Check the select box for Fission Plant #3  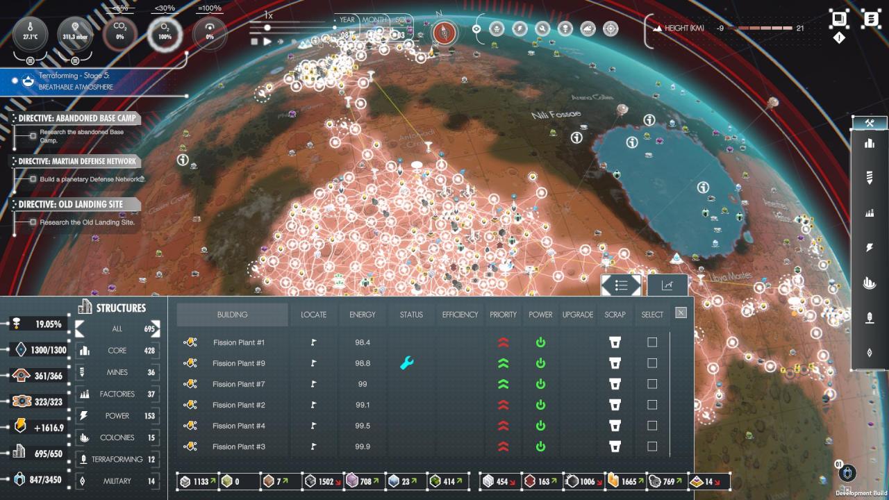[652, 447]
